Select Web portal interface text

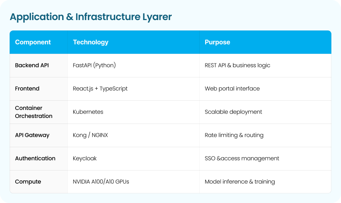coord(232,89)
